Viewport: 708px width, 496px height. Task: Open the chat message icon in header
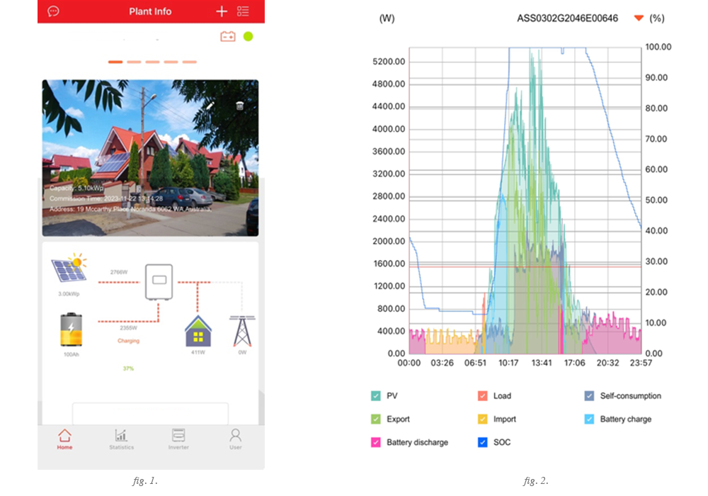click(53, 11)
